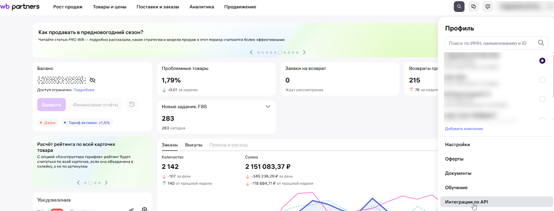Select the second company radio button

click(x=542, y=80)
